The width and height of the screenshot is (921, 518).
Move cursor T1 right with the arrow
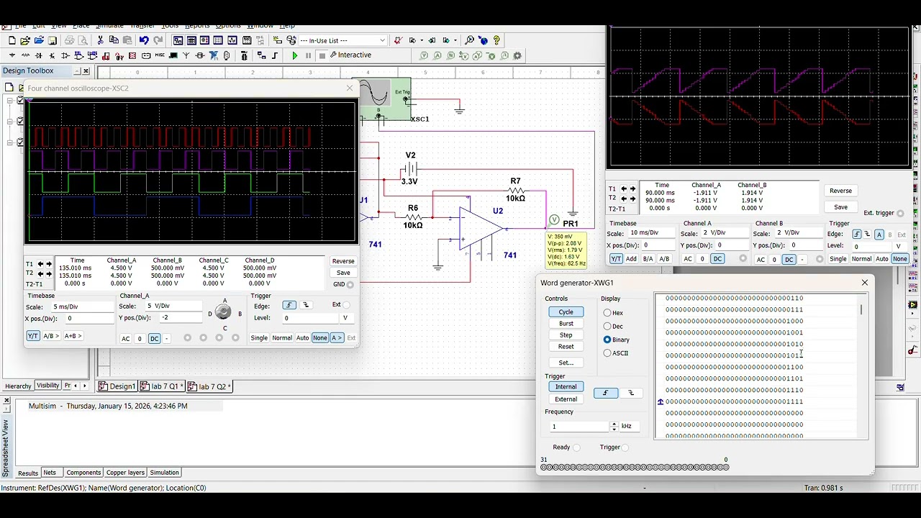[x=49, y=264]
